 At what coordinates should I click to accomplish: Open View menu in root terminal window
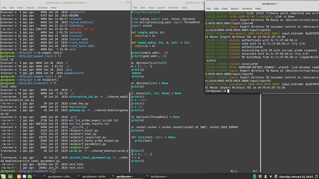click(224, 9)
